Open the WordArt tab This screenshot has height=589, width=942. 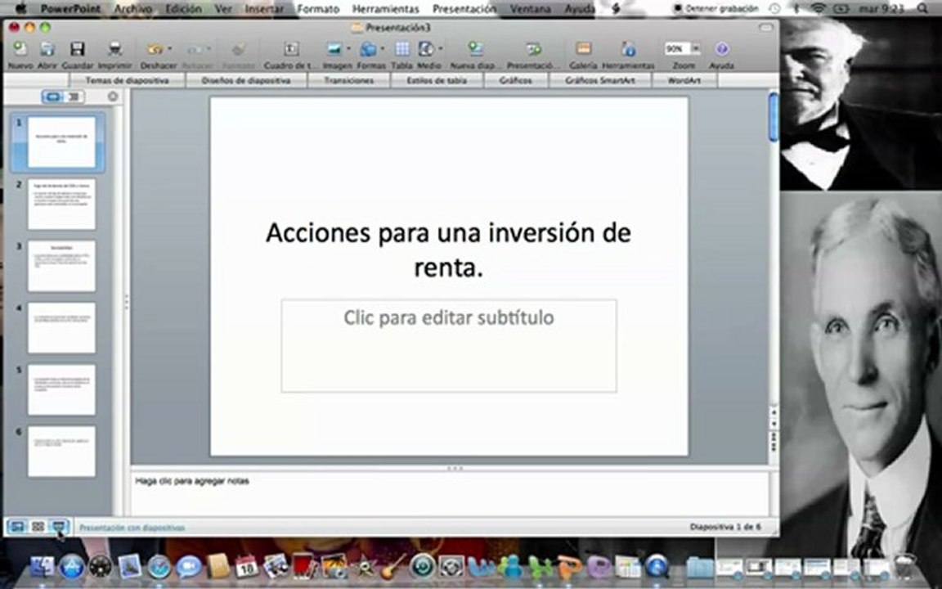click(684, 80)
